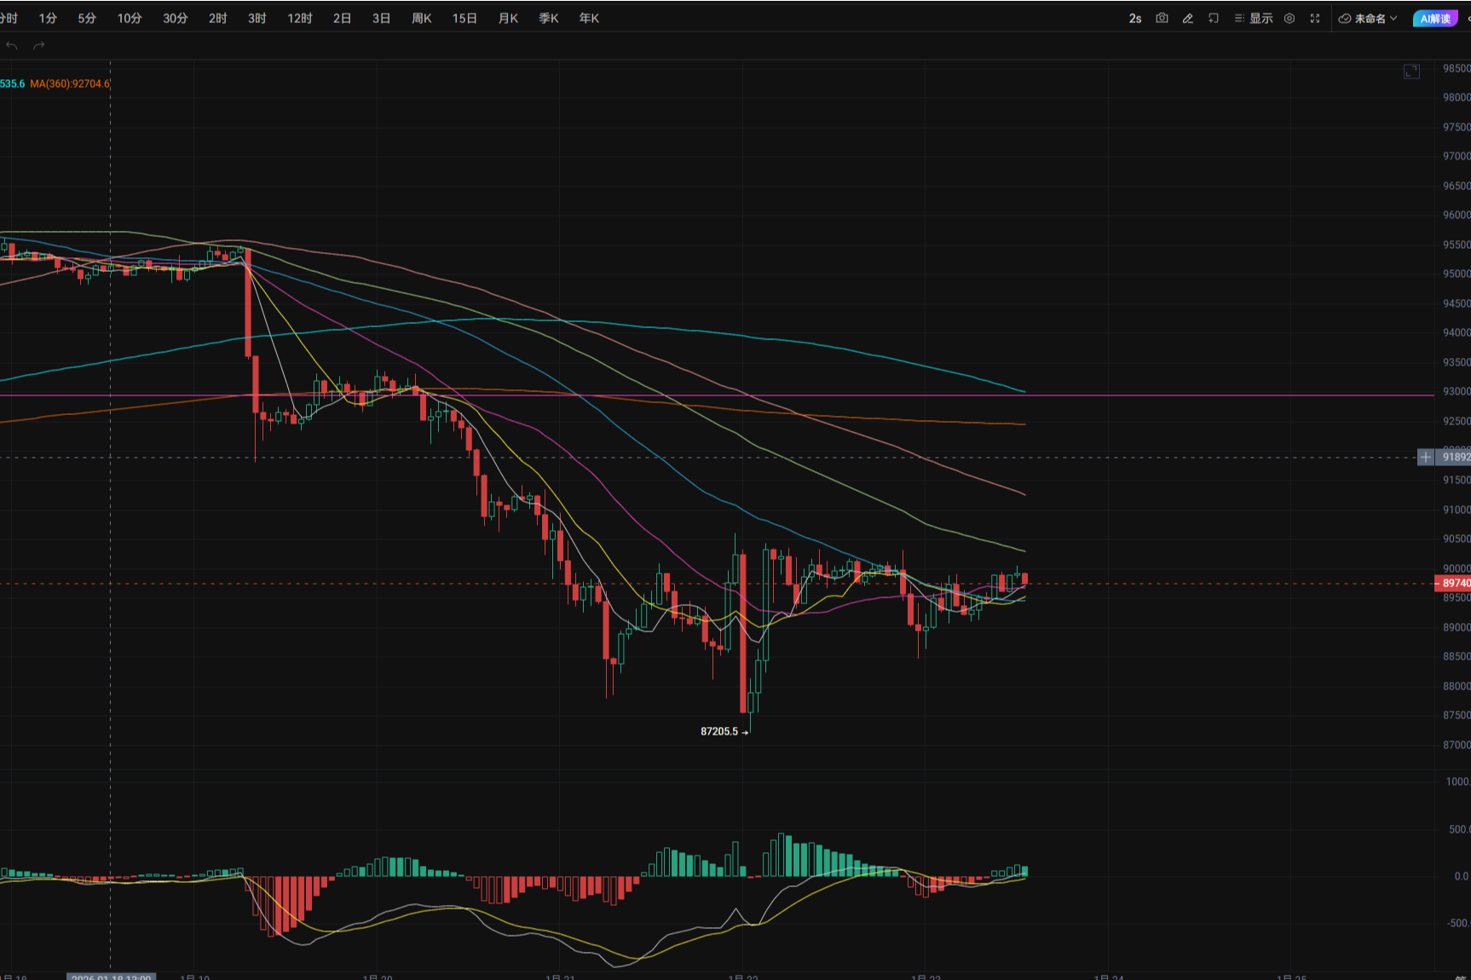
Task: Select the purple horizontal price line
Action: (x=1193, y=395)
